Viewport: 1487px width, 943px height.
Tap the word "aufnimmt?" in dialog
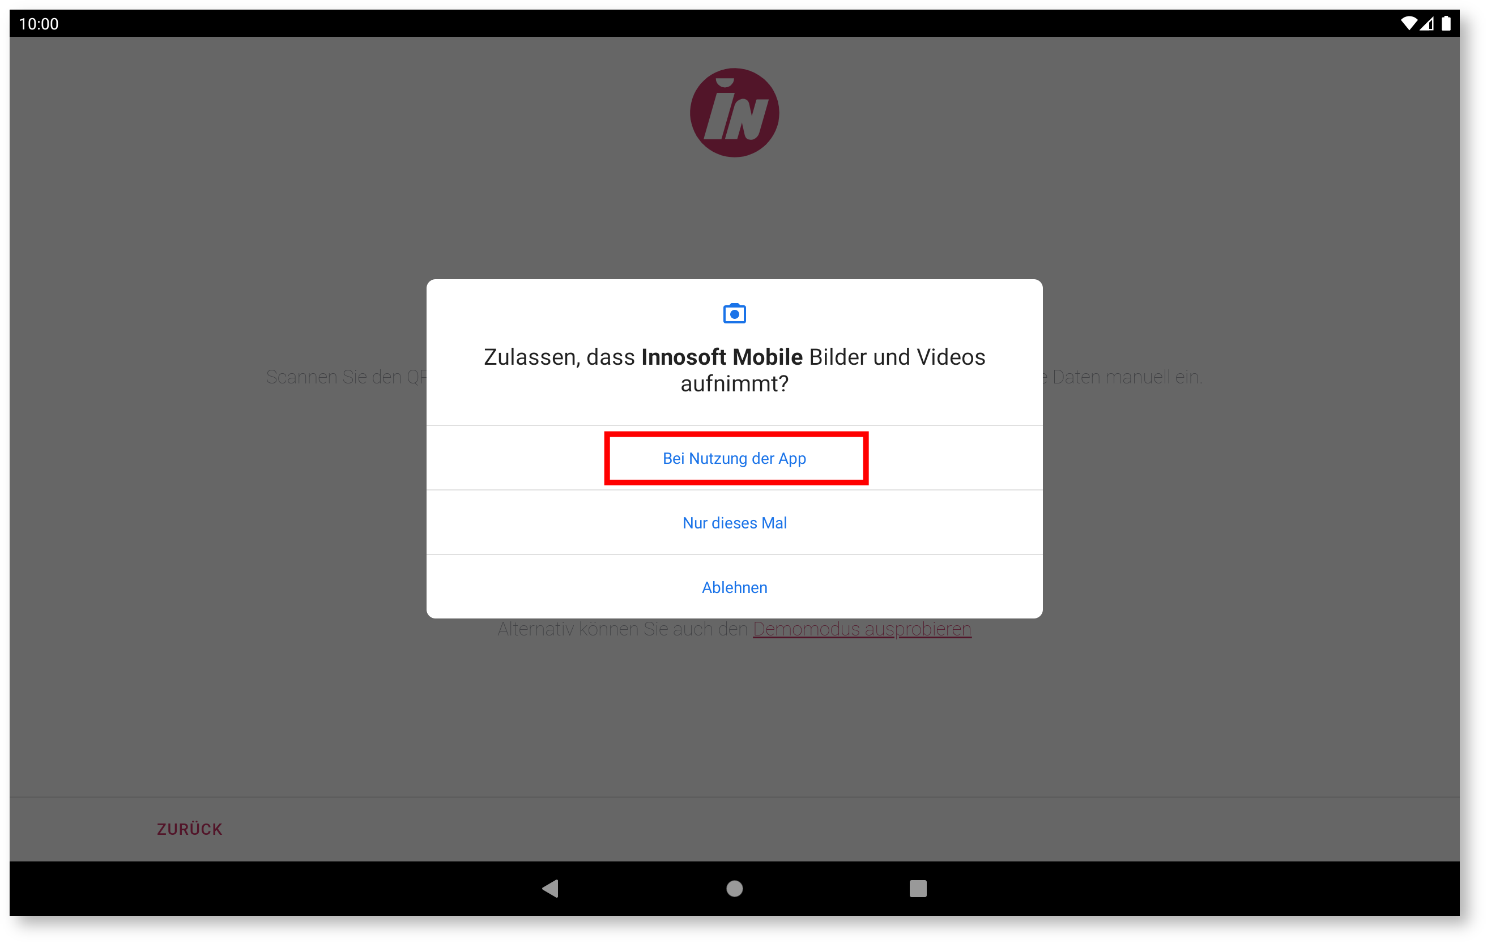pos(734,384)
